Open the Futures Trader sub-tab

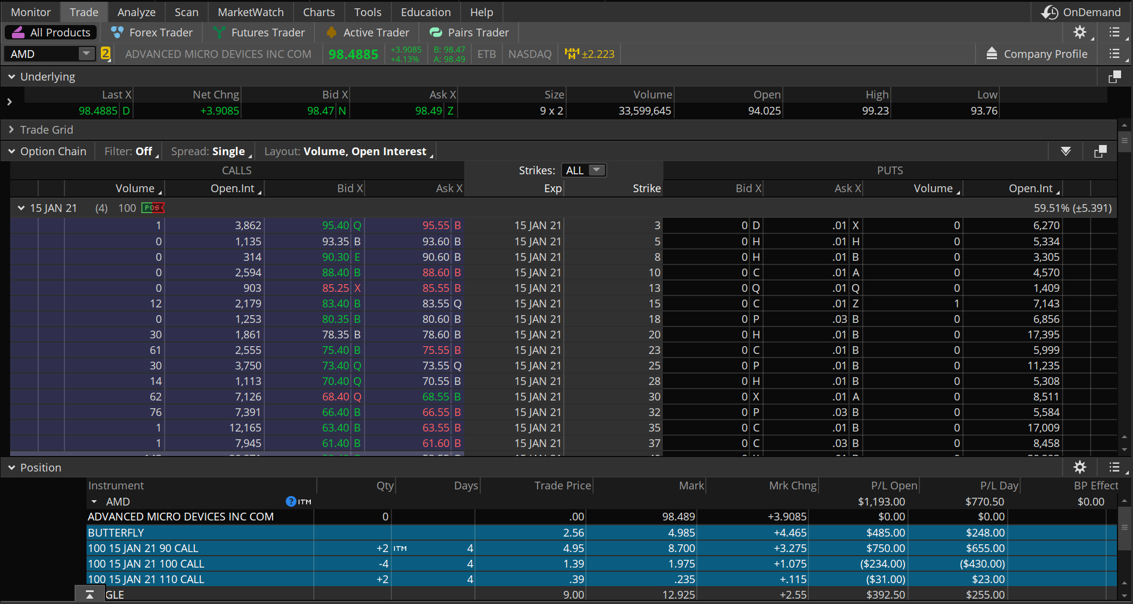click(258, 32)
